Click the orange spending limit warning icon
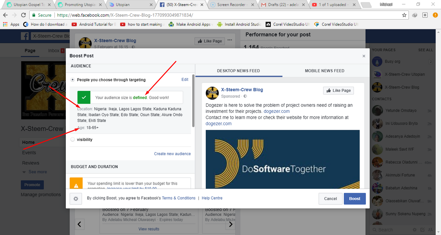This screenshot has height=235, width=441. pyautogui.click(x=76, y=183)
